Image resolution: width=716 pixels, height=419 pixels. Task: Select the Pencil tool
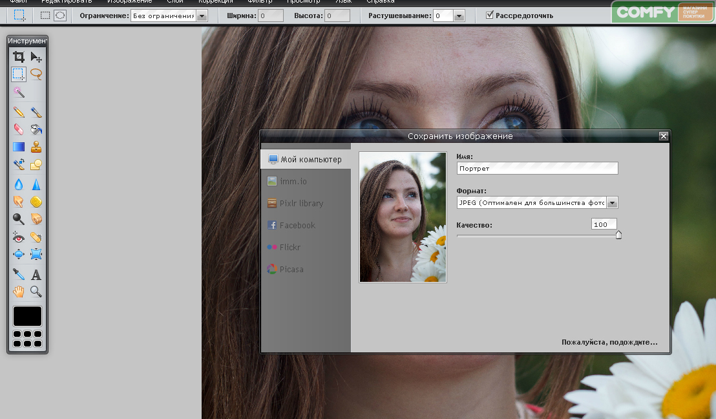[19, 112]
